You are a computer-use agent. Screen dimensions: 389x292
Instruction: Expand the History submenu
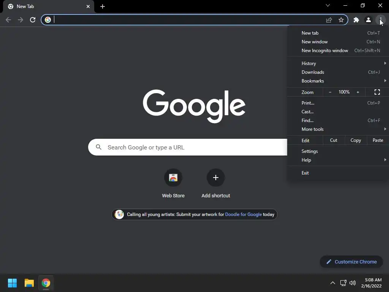[338, 63]
